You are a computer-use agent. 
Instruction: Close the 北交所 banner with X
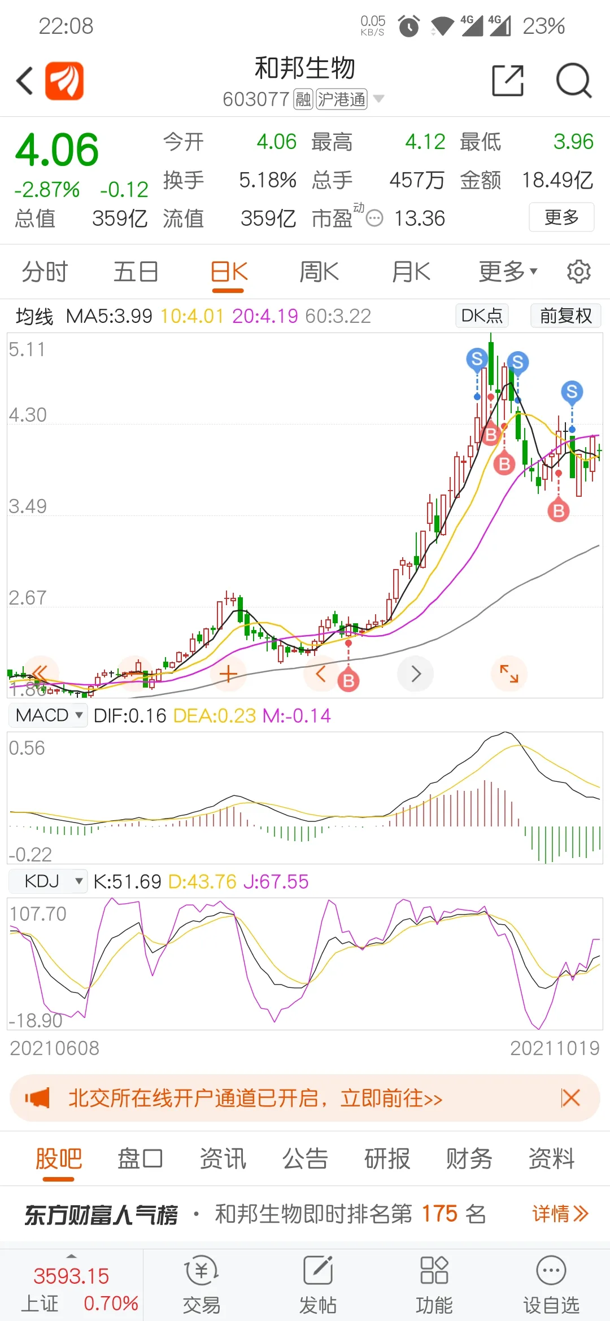570,1098
